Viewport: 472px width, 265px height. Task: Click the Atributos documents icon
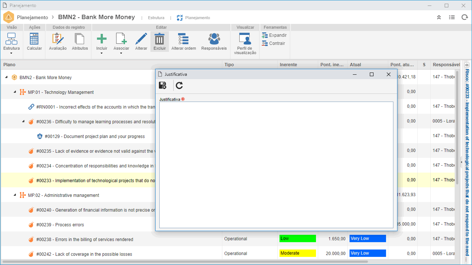[80, 39]
